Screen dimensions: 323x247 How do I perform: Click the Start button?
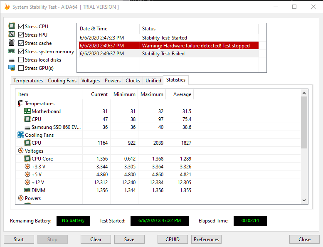[x=19, y=240]
